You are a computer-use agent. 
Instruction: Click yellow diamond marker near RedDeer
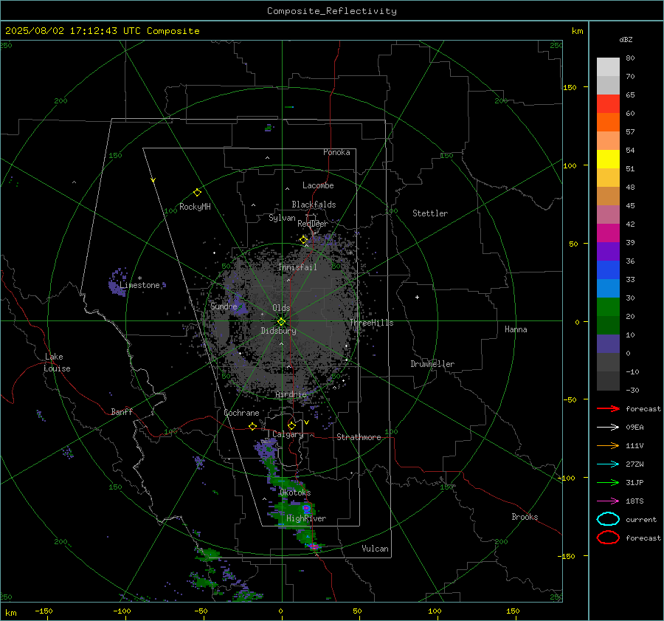coord(304,240)
